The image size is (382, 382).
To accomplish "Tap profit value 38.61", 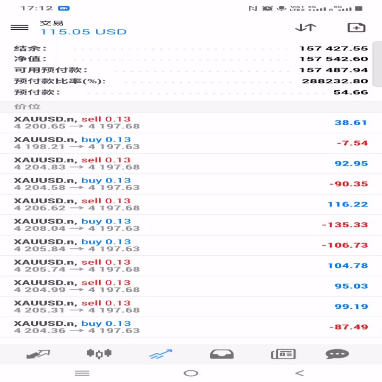I will point(351,123).
